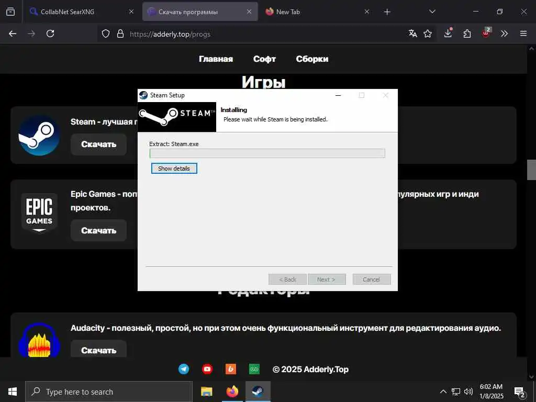Open File Explorer from taskbar

(x=206, y=392)
